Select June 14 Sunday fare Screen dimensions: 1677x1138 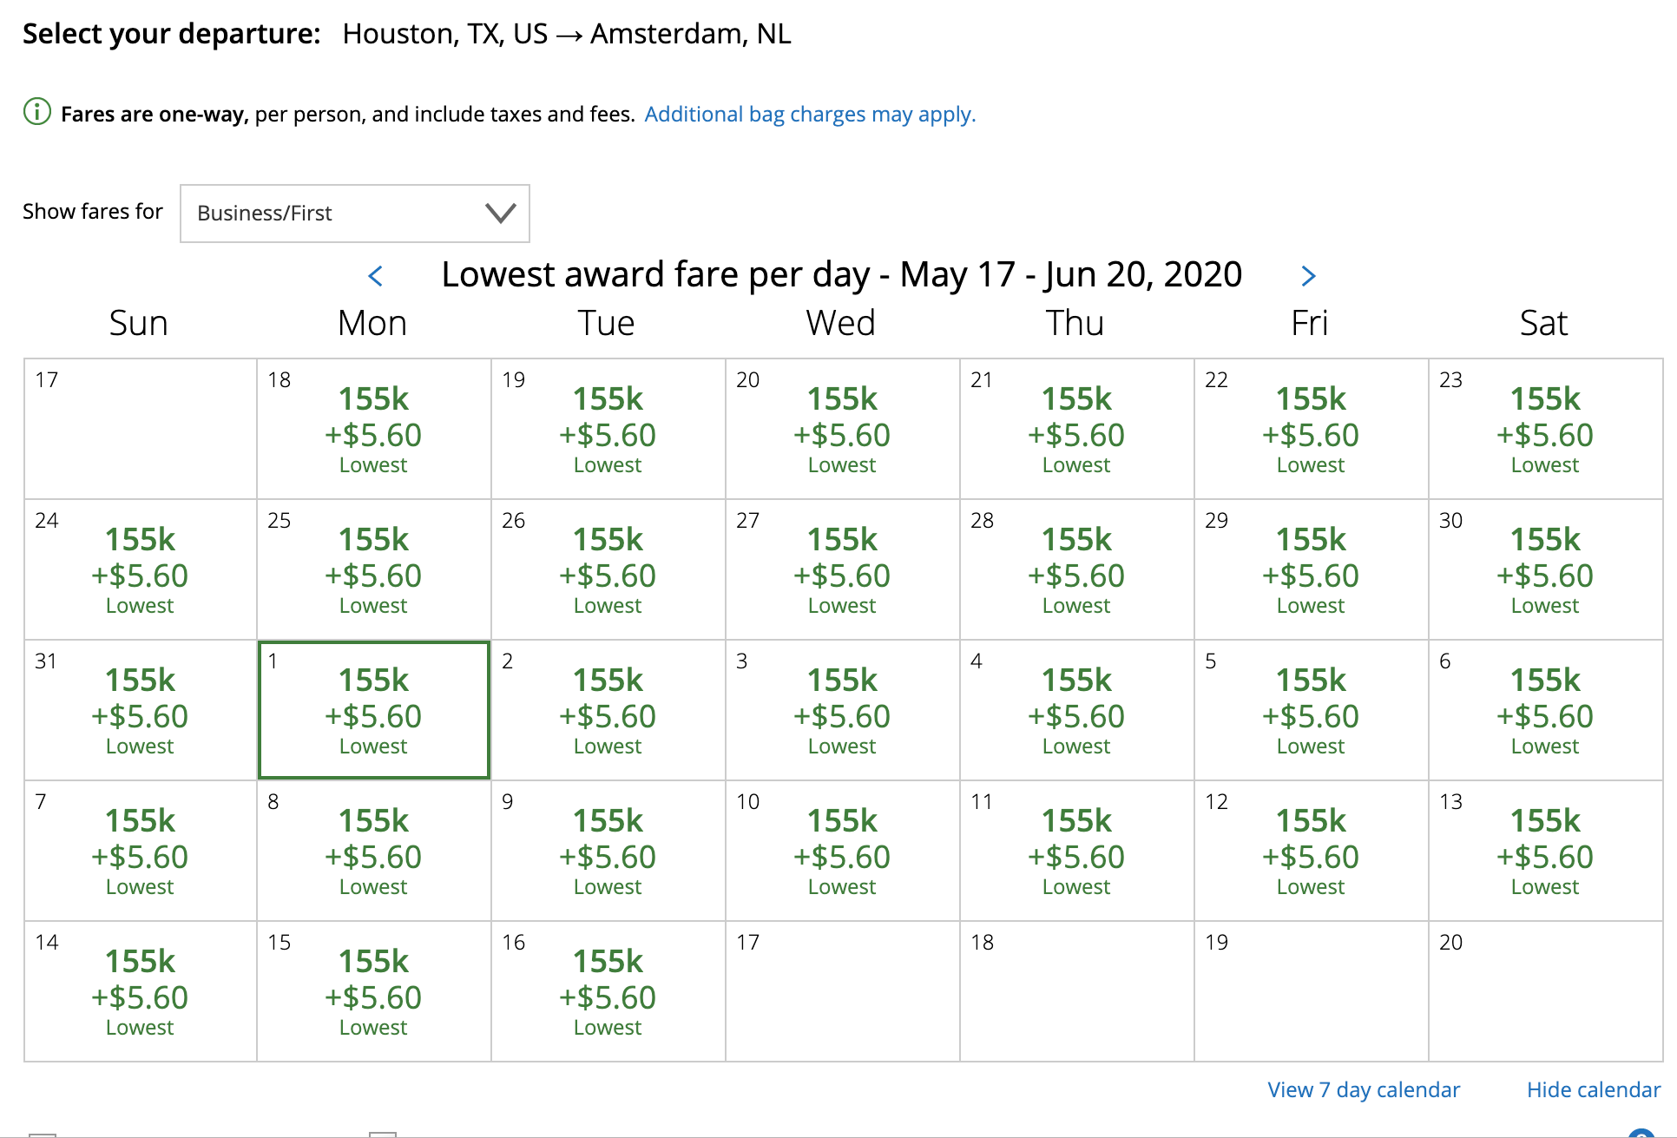click(x=140, y=993)
